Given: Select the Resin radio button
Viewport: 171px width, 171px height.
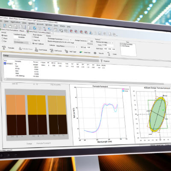Looking at the screenshot, I should tap(3, 38).
